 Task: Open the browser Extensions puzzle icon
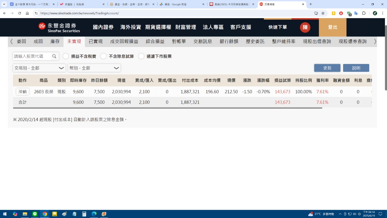coord(364,13)
